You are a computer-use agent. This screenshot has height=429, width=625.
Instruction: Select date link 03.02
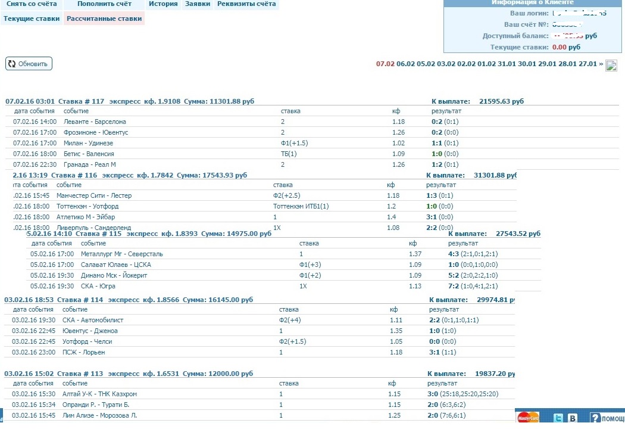click(x=446, y=64)
